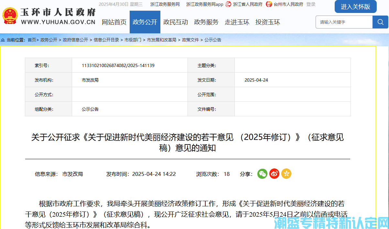Click the 发布时间 2025-04-24 14:22 text

pyautogui.click(x=141, y=174)
